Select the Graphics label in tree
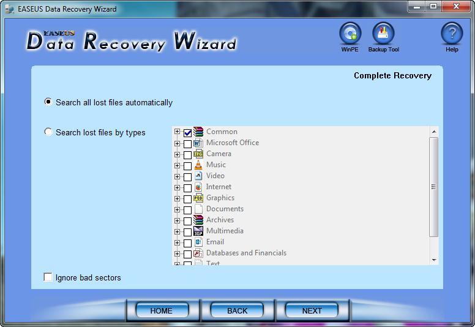 point(220,198)
